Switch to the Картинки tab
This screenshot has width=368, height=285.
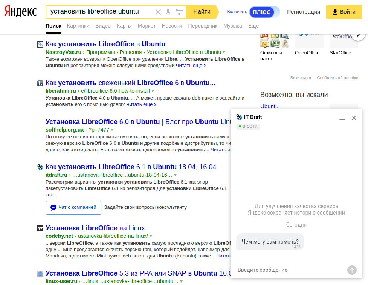(x=78, y=26)
